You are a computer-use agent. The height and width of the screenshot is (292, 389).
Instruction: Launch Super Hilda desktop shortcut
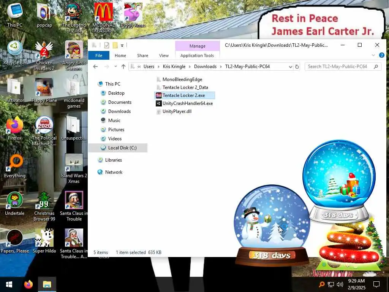tap(44, 241)
